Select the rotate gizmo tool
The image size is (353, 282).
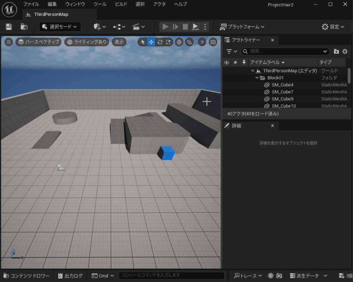tap(160, 42)
